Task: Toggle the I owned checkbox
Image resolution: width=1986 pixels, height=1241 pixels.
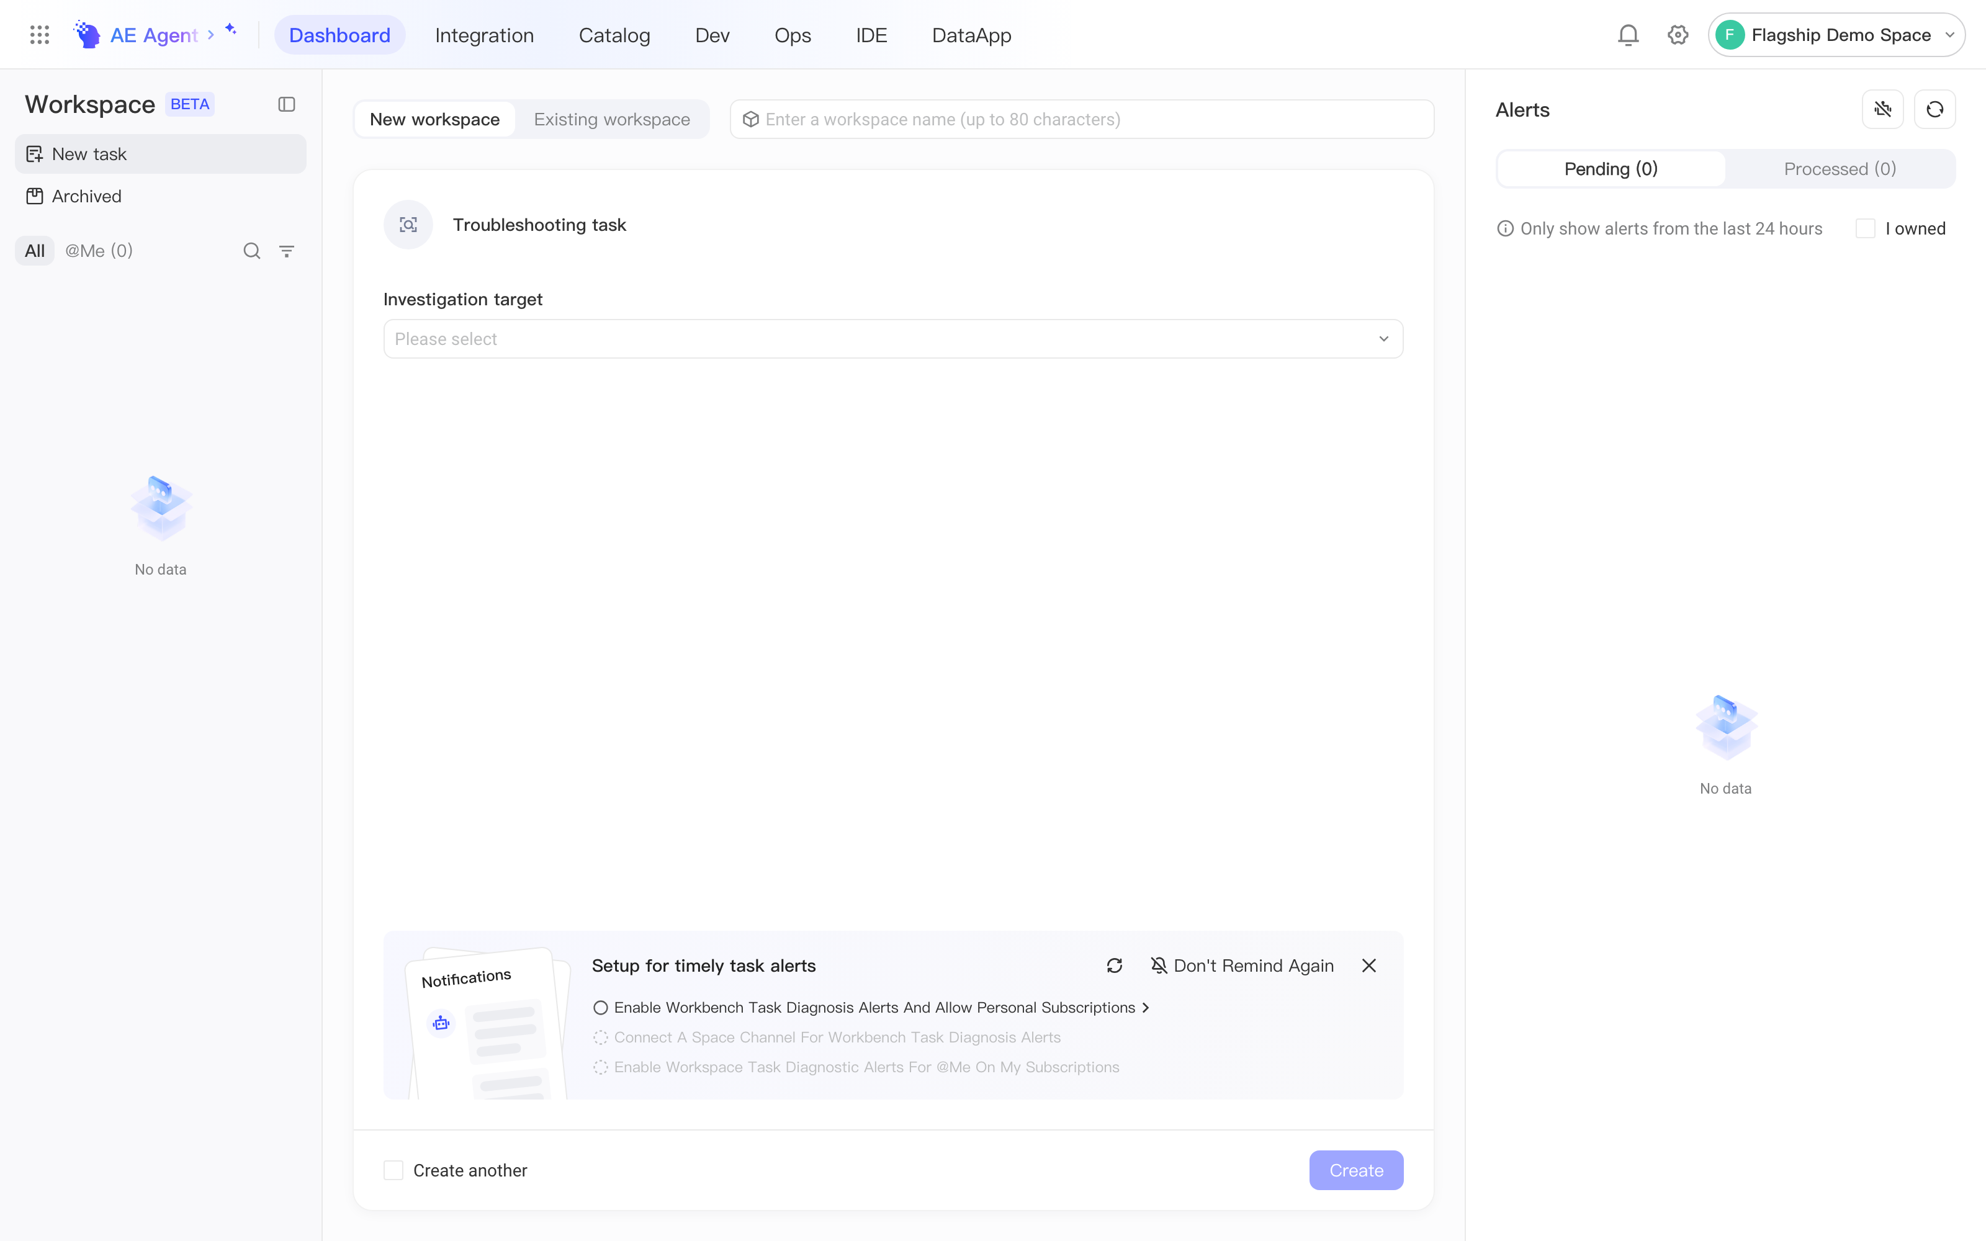Action: click(x=1866, y=229)
